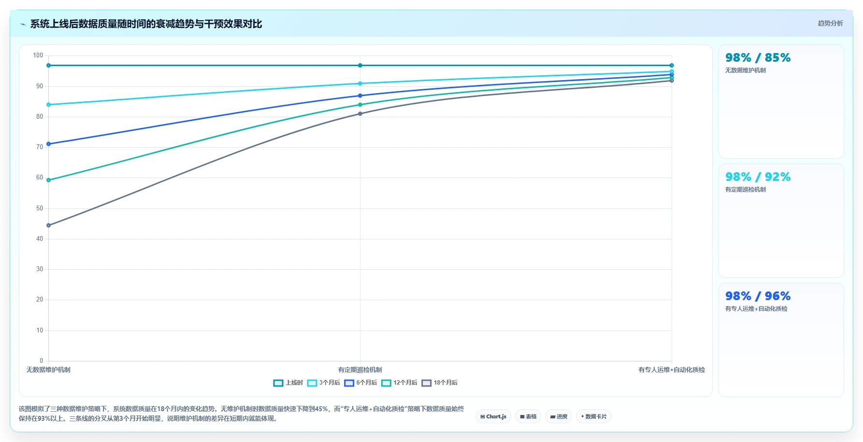Image resolution: width=863 pixels, height=442 pixels.
Task: Click the description paragraph starting 该图模拟了三种数据维护策略下
Action: pyautogui.click(x=242, y=414)
